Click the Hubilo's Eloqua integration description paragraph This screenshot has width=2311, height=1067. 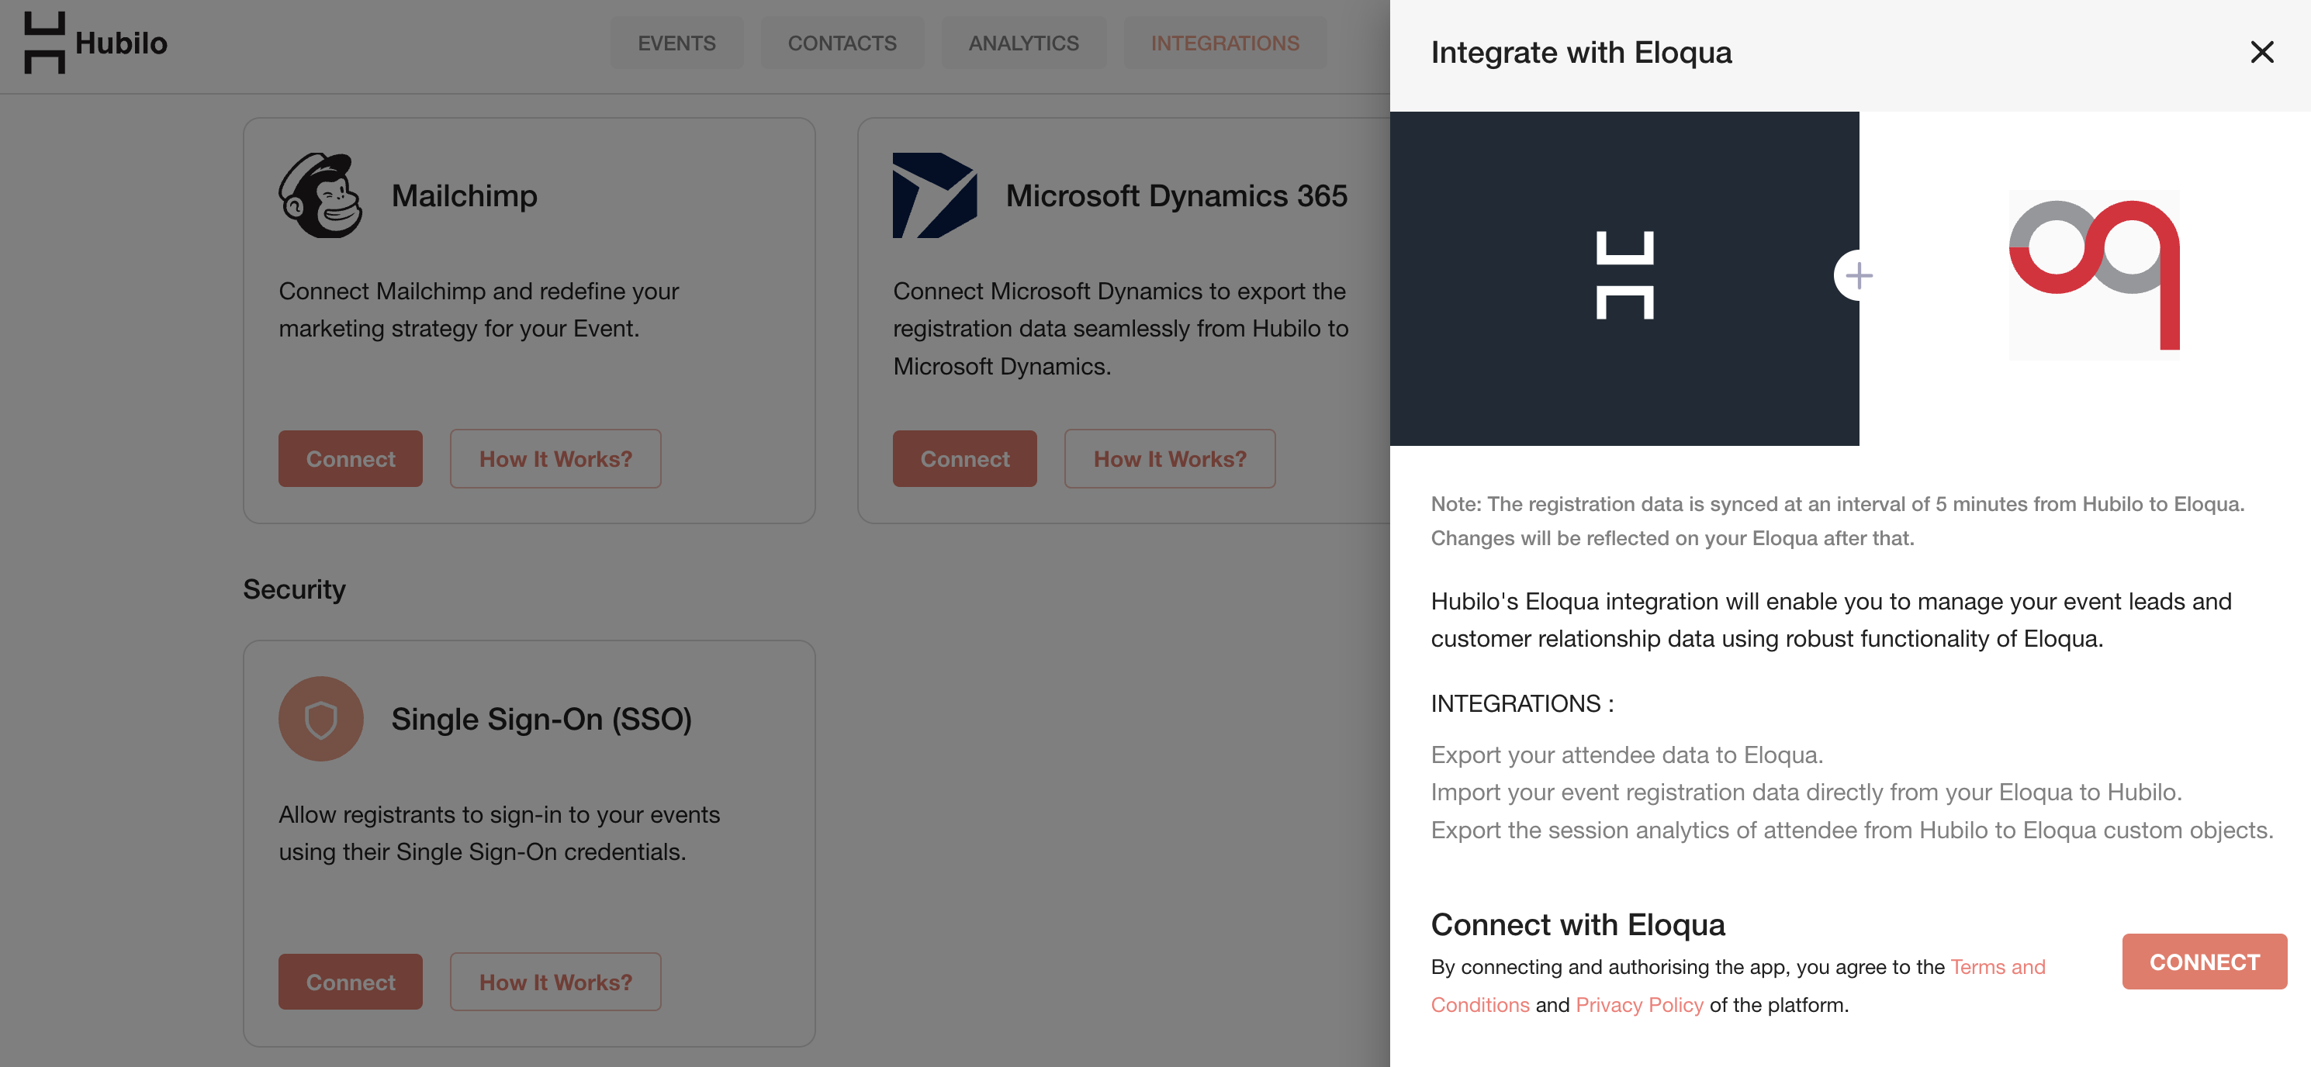coord(1831,620)
